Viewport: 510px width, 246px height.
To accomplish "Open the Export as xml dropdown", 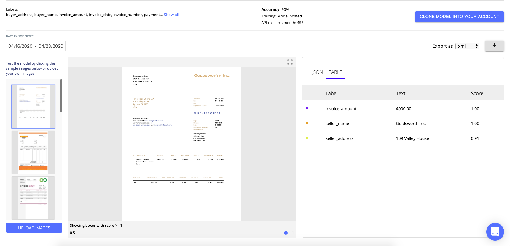I will pyautogui.click(x=467, y=46).
